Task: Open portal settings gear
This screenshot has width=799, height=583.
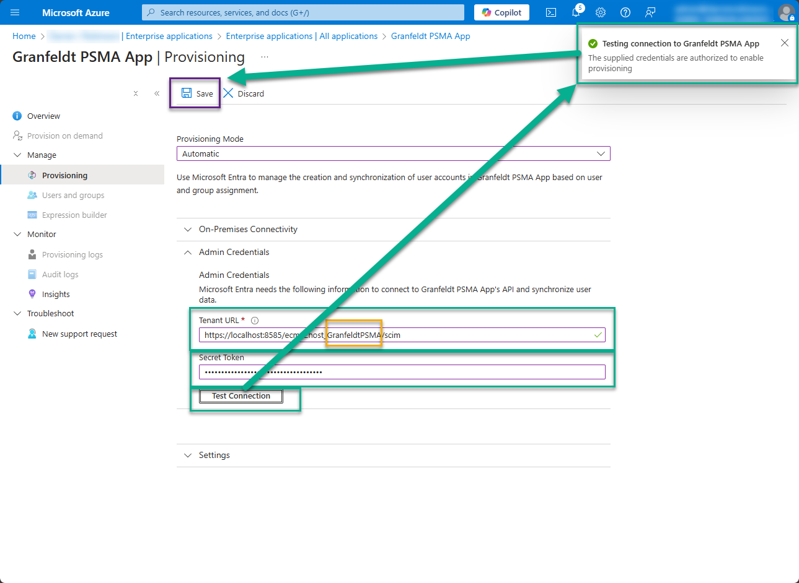Action: [x=601, y=12]
